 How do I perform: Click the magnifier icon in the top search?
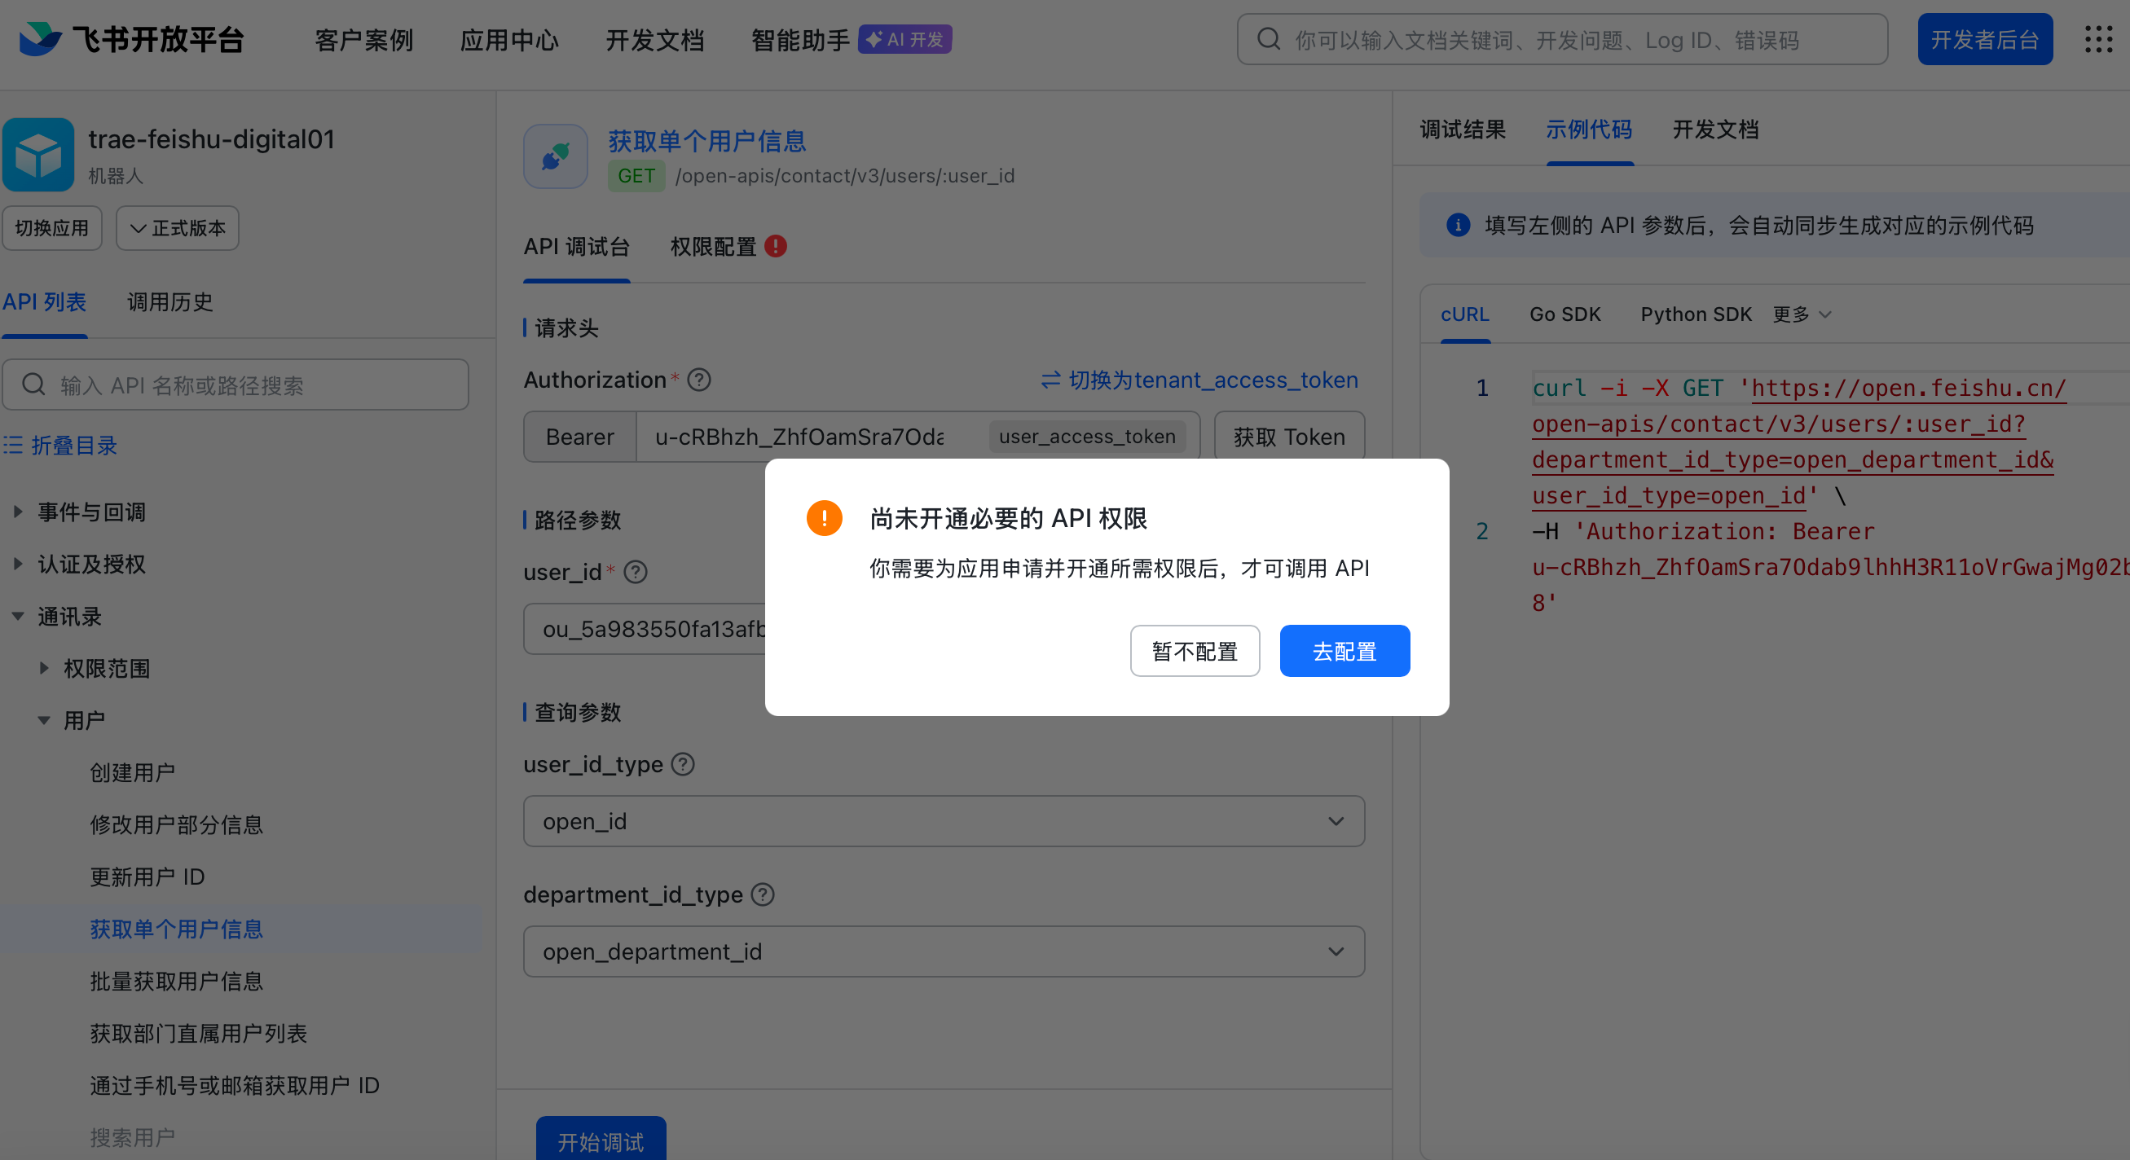1270,39
